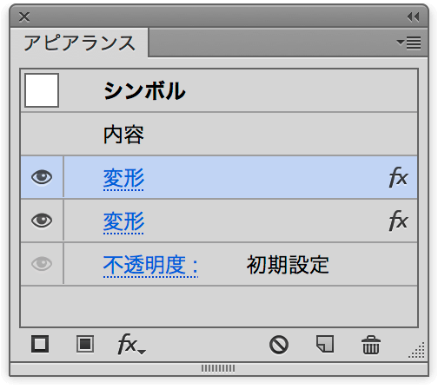Viewport: 438px width, 389px height.
Task: Open the 不透明度 opacity link
Action: pos(150,266)
